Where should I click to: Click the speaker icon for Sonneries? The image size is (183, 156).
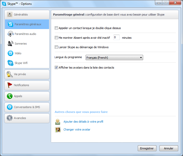10,44
